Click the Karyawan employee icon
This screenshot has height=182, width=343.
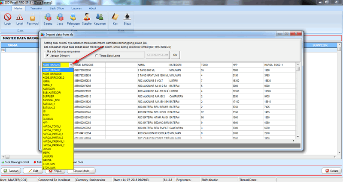[x=100, y=18]
